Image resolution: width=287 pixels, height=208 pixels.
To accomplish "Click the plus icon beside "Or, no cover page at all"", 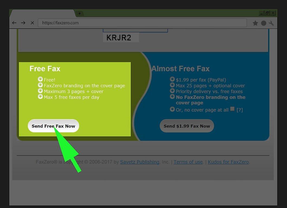I will click(172, 109).
